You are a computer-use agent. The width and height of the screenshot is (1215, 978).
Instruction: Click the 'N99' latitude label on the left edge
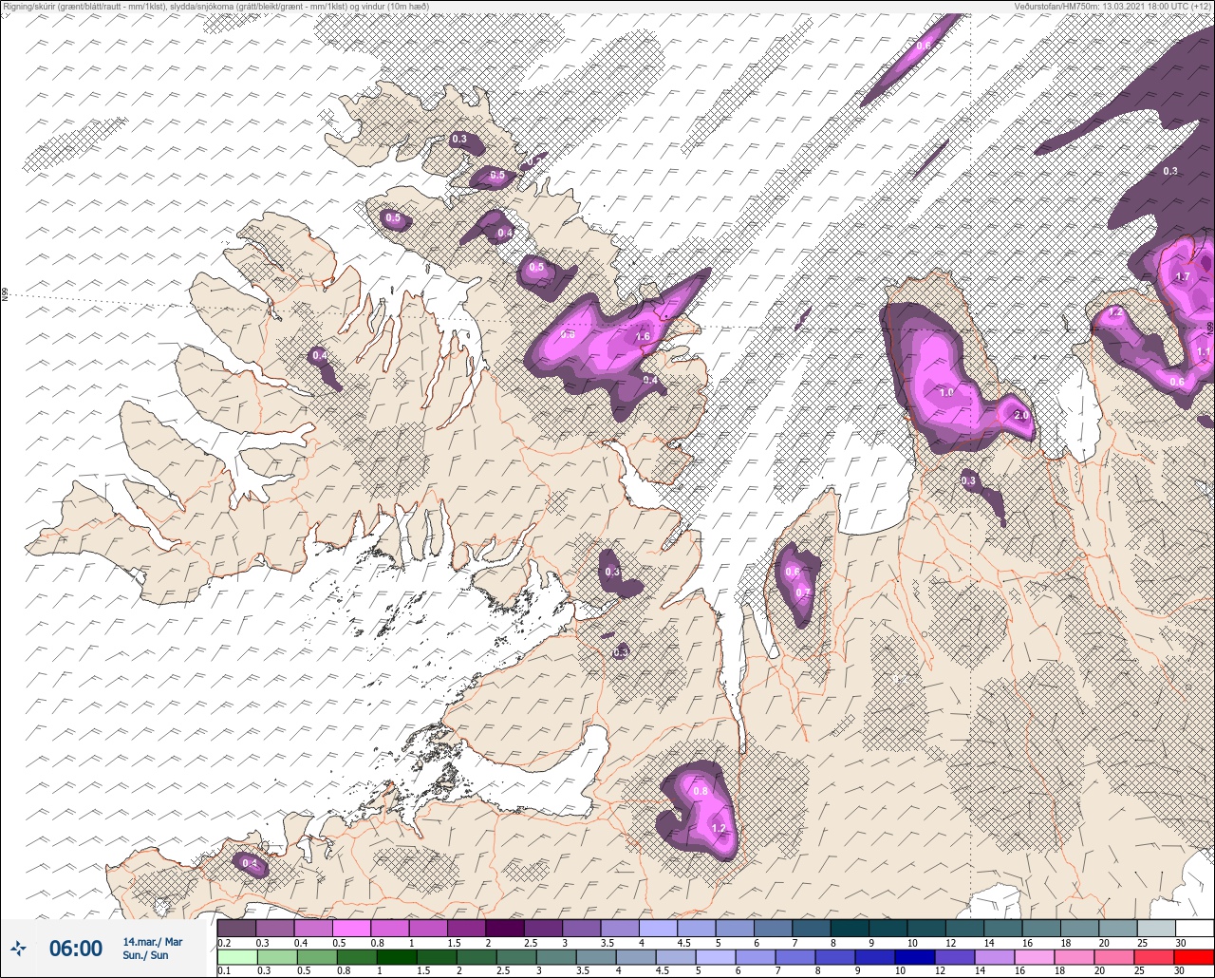click(x=5, y=295)
